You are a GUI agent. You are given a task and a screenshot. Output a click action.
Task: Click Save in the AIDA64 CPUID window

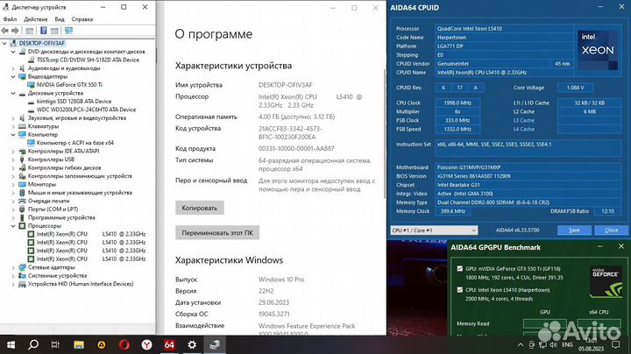[574, 230]
